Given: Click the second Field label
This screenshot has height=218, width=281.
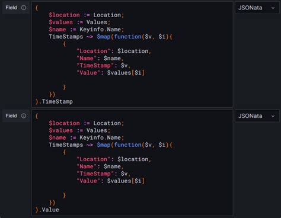Looking at the screenshot, I should (11, 116).
